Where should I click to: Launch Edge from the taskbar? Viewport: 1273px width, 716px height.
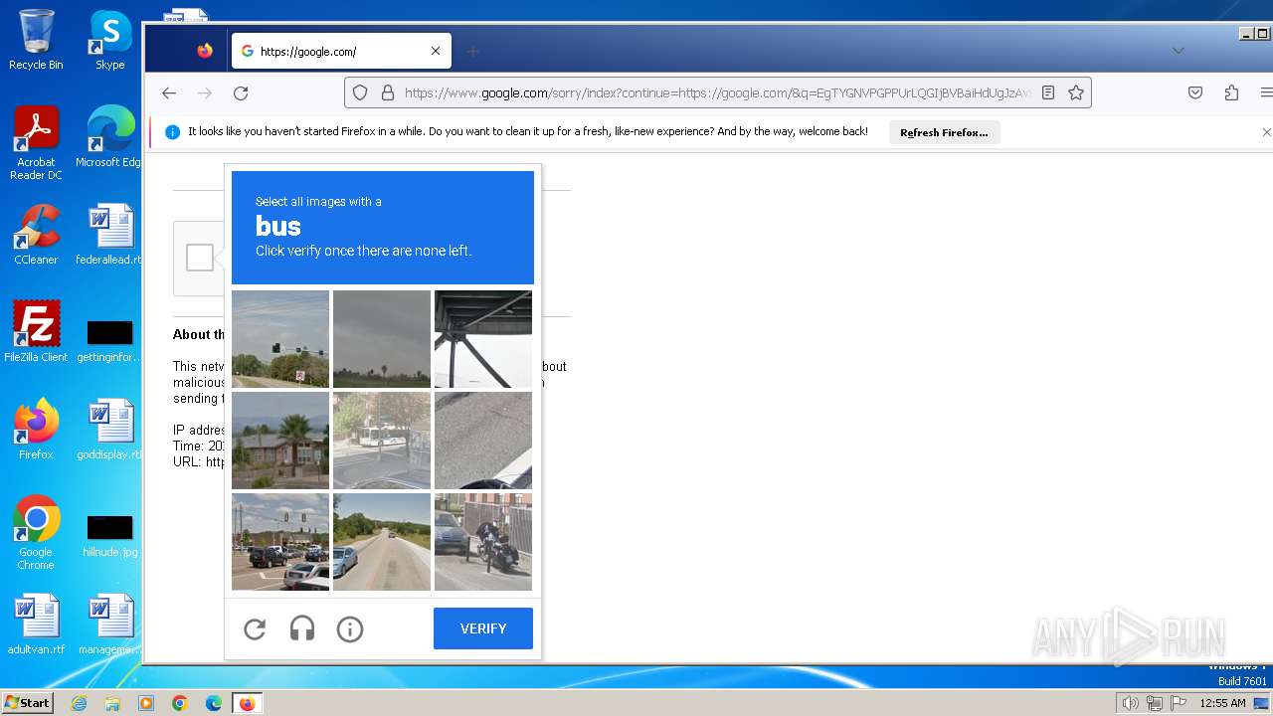pyautogui.click(x=213, y=703)
